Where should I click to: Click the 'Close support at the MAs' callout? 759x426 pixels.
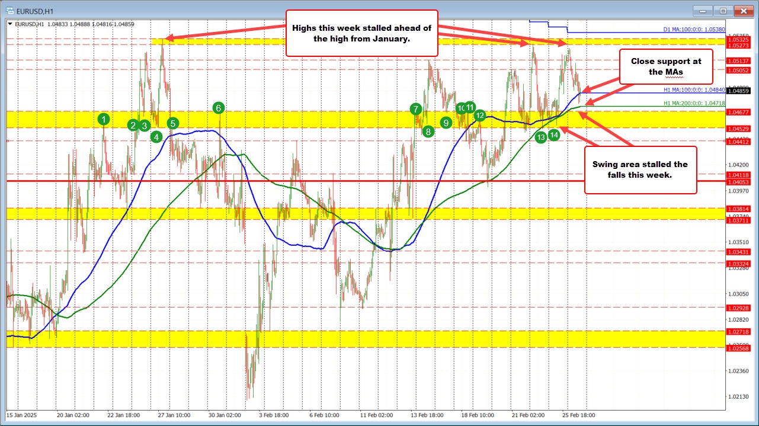pyautogui.click(x=667, y=66)
